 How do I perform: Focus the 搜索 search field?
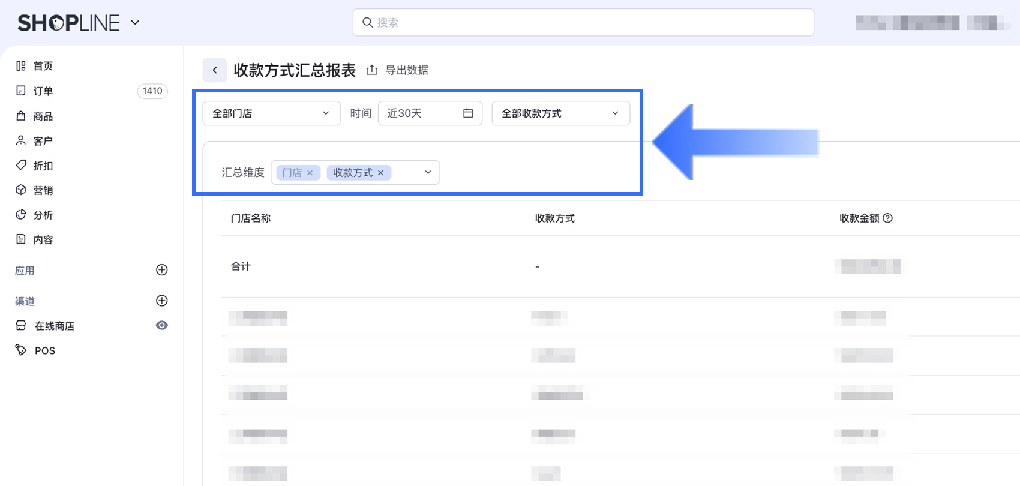click(583, 23)
